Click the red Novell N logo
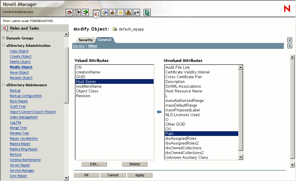 click(x=287, y=9)
